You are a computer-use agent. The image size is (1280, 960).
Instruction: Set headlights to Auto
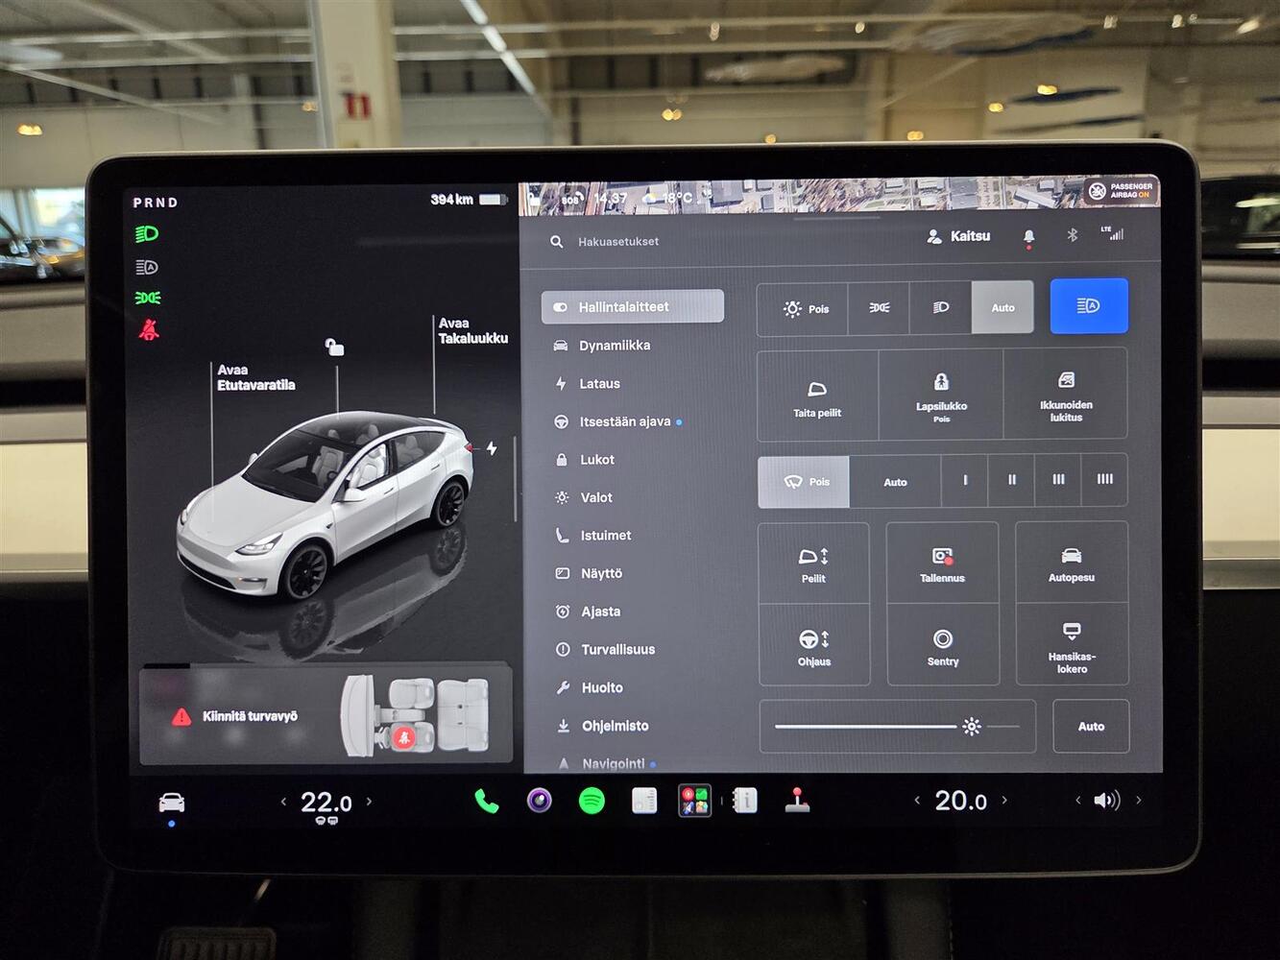click(1002, 307)
